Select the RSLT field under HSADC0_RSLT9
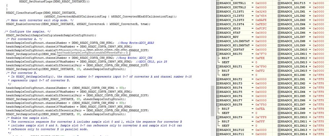This screenshot has width=329, height=136. 244,121
